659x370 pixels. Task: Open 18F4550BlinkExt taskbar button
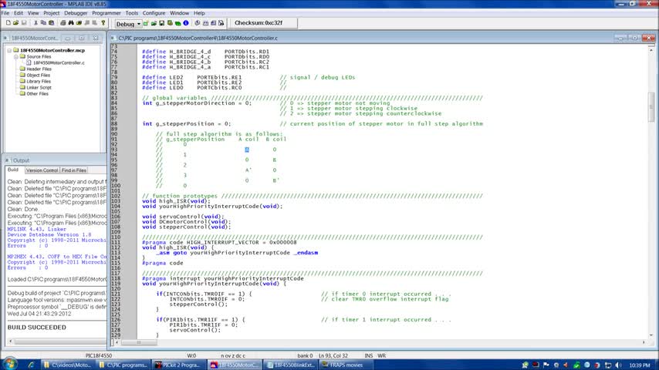[291, 365]
